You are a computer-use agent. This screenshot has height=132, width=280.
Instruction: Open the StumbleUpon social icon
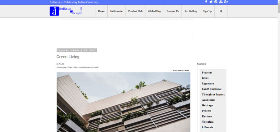(221, 2)
